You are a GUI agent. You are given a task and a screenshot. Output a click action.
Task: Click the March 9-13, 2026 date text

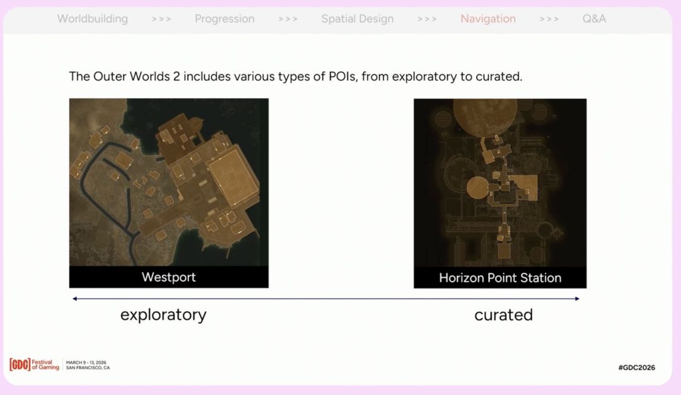86,362
